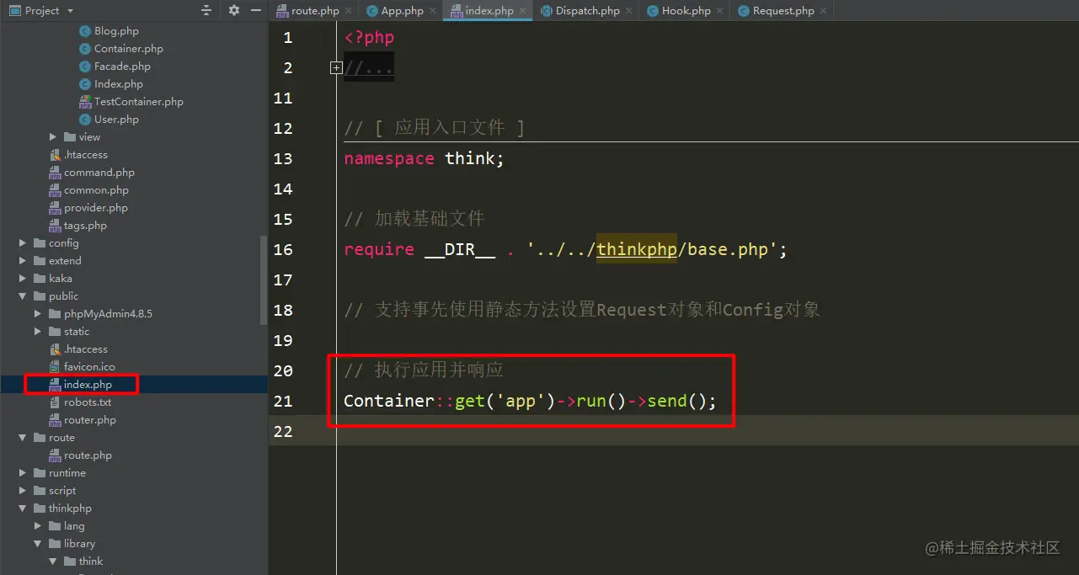
Task: Click the favicon.ico image file icon
Action: pos(55,367)
